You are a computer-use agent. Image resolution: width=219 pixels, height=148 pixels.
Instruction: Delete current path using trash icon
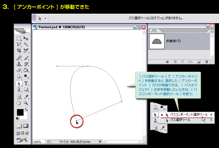point(206,62)
